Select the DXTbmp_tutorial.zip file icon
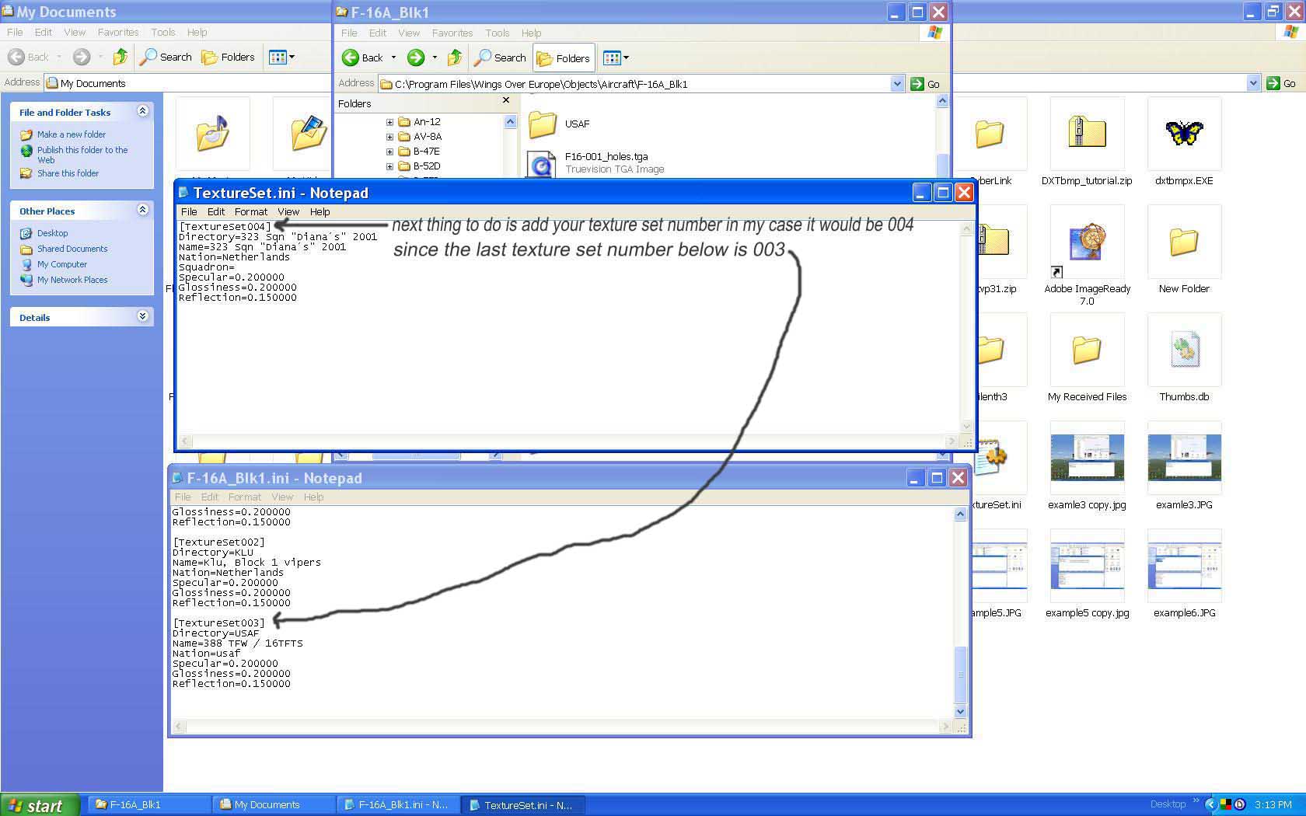 pyautogui.click(x=1087, y=134)
